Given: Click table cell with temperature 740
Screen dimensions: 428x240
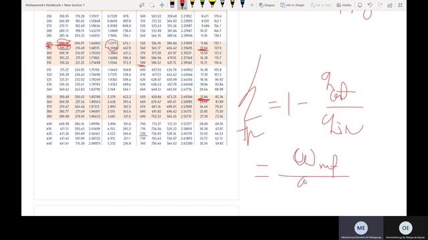Looking at the screenshot, I should coord(142,143).
